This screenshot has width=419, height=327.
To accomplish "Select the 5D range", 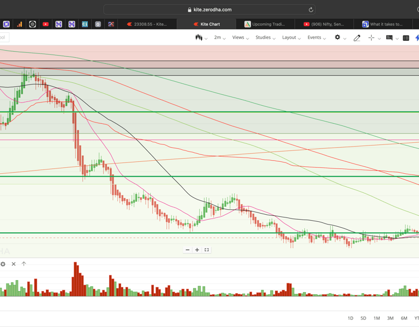I will tap(363, 318).
